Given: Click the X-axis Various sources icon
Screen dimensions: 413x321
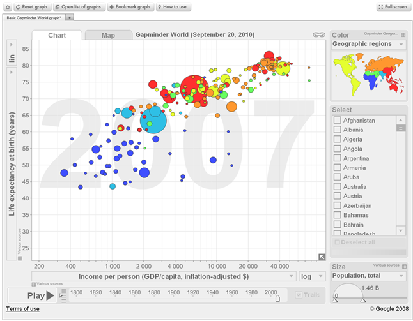Looking at the screenshot, I should [33, 284].
